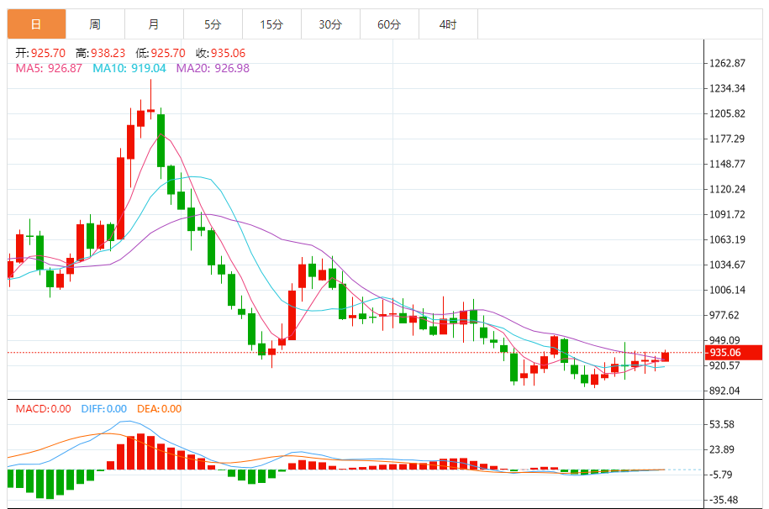
Task: Click the tallest red MACD histogram bar
Action: pyautogui.click(x=140, y=452)
